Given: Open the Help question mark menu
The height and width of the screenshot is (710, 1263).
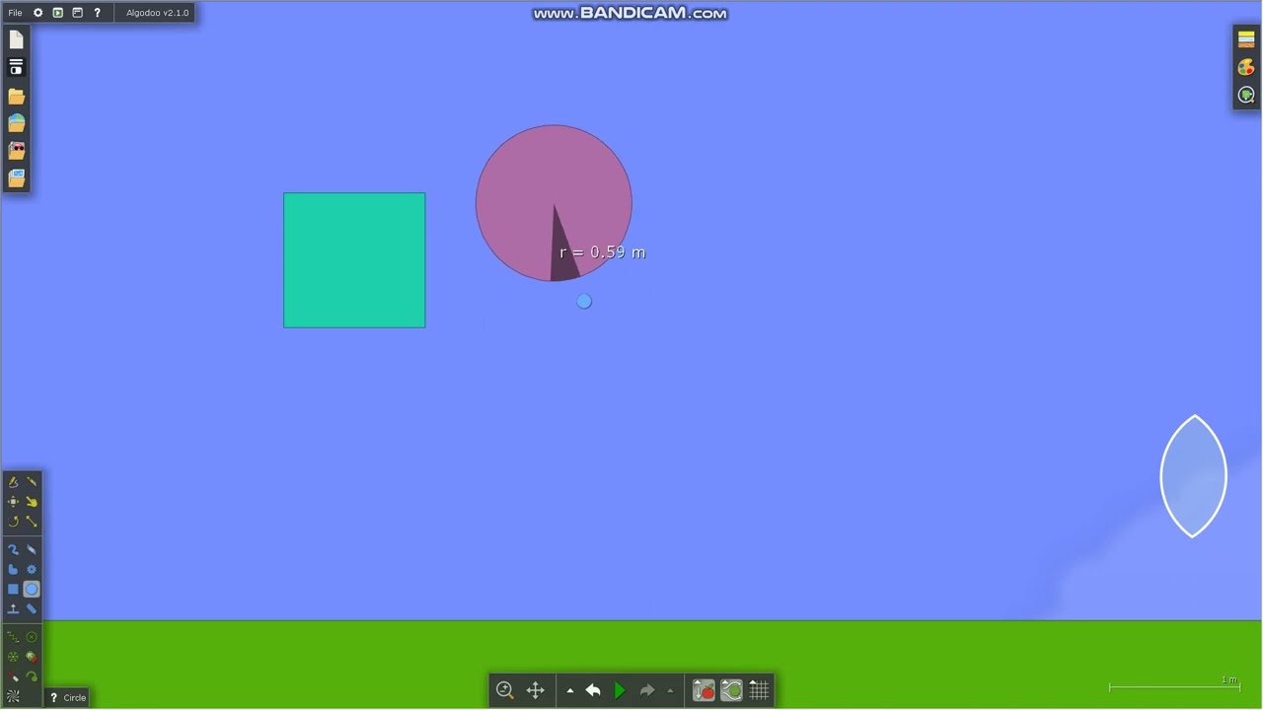Looking at the screenshot, I should pos(97,13).
